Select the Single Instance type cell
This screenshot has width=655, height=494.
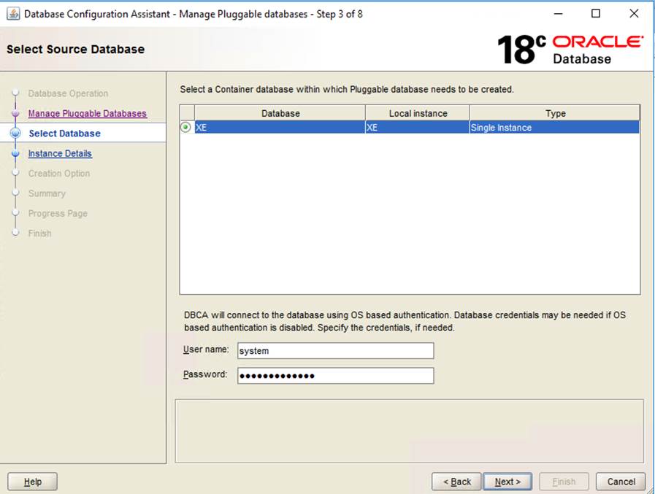point(555,128)
